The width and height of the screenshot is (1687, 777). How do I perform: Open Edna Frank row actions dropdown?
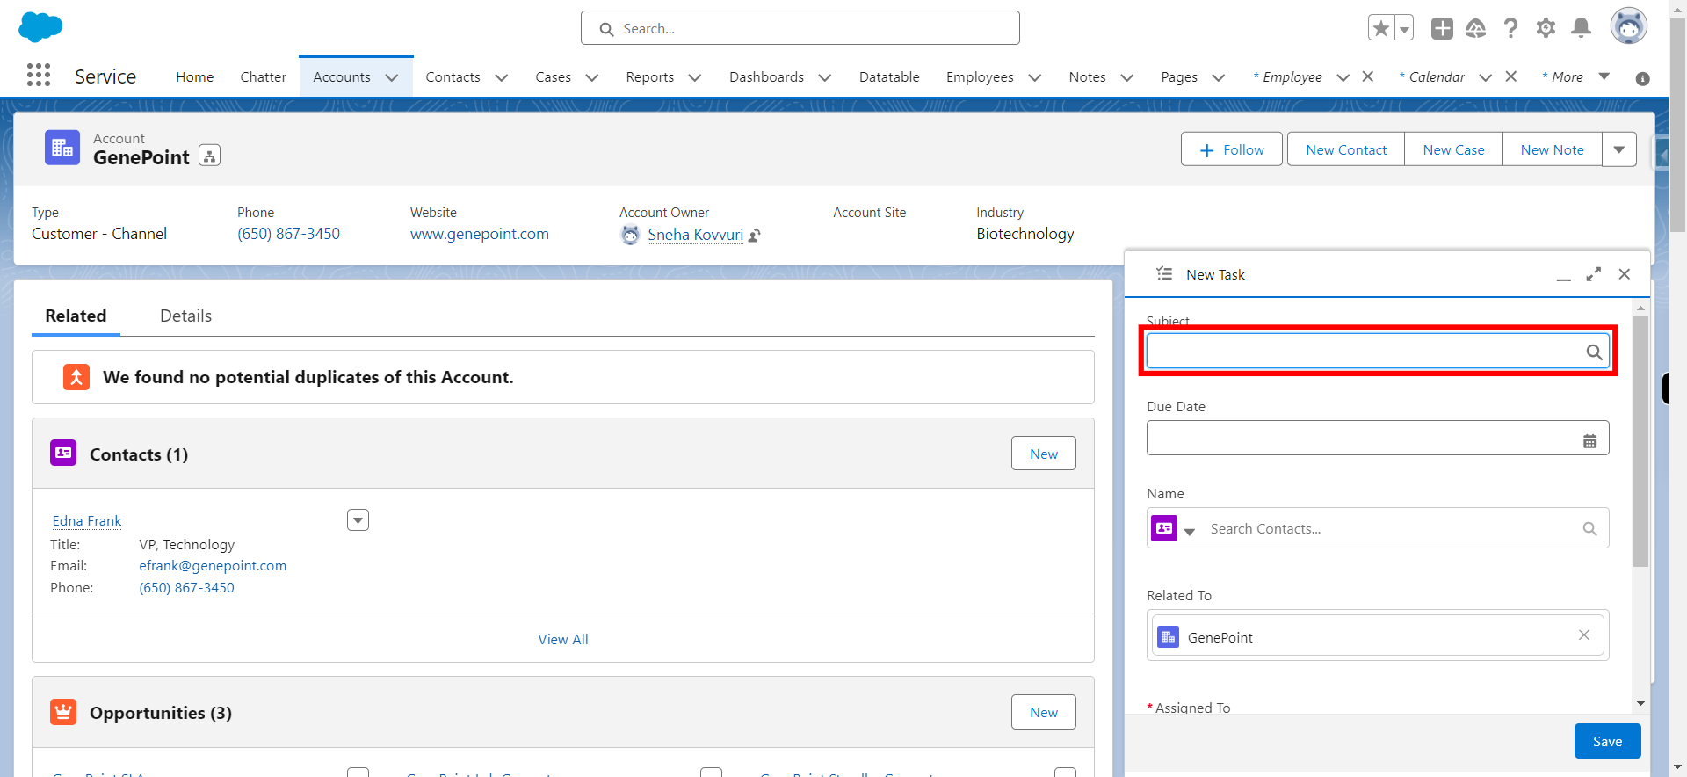(358, 520)
